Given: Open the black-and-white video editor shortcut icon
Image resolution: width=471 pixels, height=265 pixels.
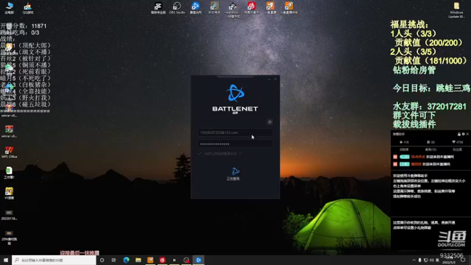Looking at the screenshot, I should pyautogui.click(x=158, y=8).
